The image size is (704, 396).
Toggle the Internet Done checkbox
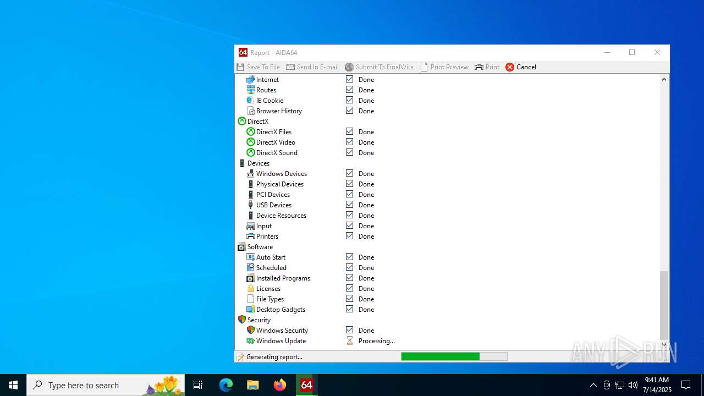point(349,79)
